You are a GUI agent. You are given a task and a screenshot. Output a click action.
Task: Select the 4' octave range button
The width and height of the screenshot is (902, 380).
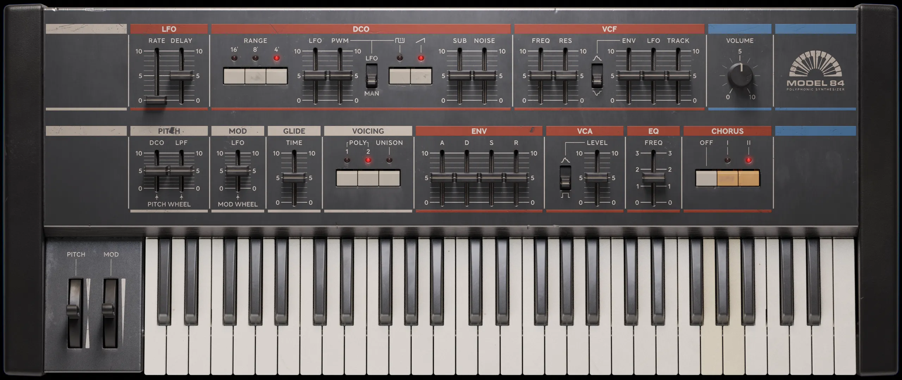[x=277, y=76]
